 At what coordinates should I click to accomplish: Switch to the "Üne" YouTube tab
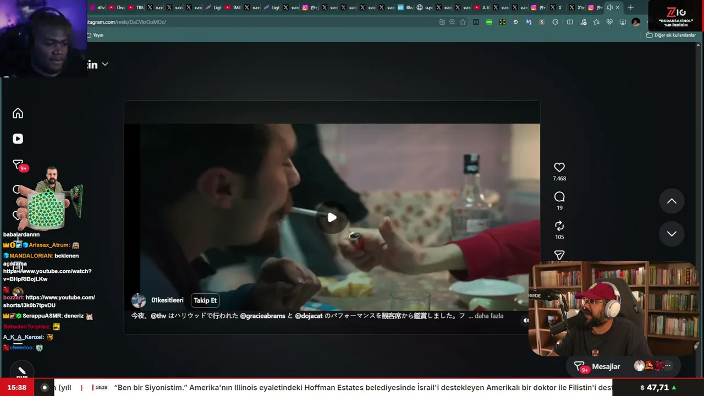click(x=116, y=8)
